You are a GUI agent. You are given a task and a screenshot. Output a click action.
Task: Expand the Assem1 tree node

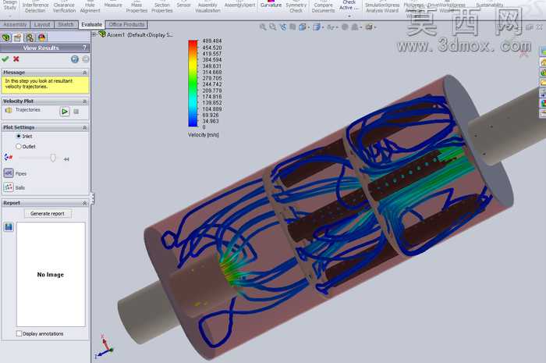click(94, 34)
